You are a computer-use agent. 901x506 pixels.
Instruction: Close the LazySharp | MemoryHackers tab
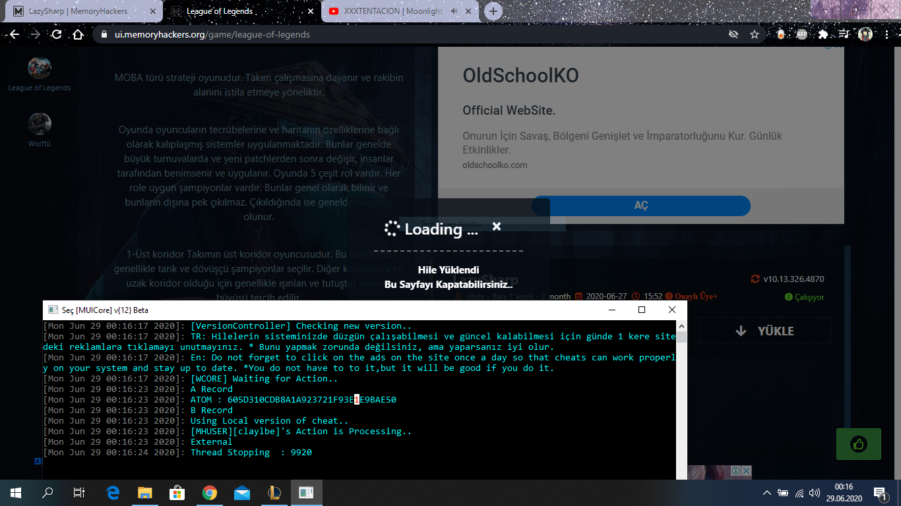(x=152, y=11)
